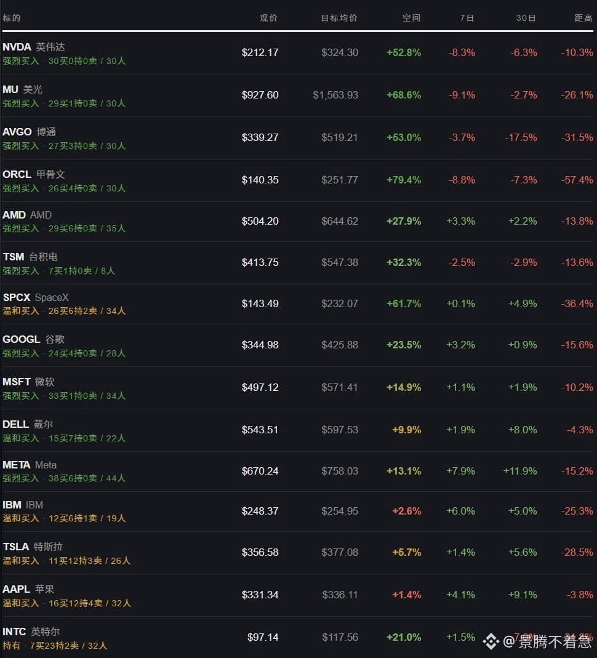Click the 距高 column header
Screen dimensions: 597x658
pyautogui.click(x=583, y=18)
